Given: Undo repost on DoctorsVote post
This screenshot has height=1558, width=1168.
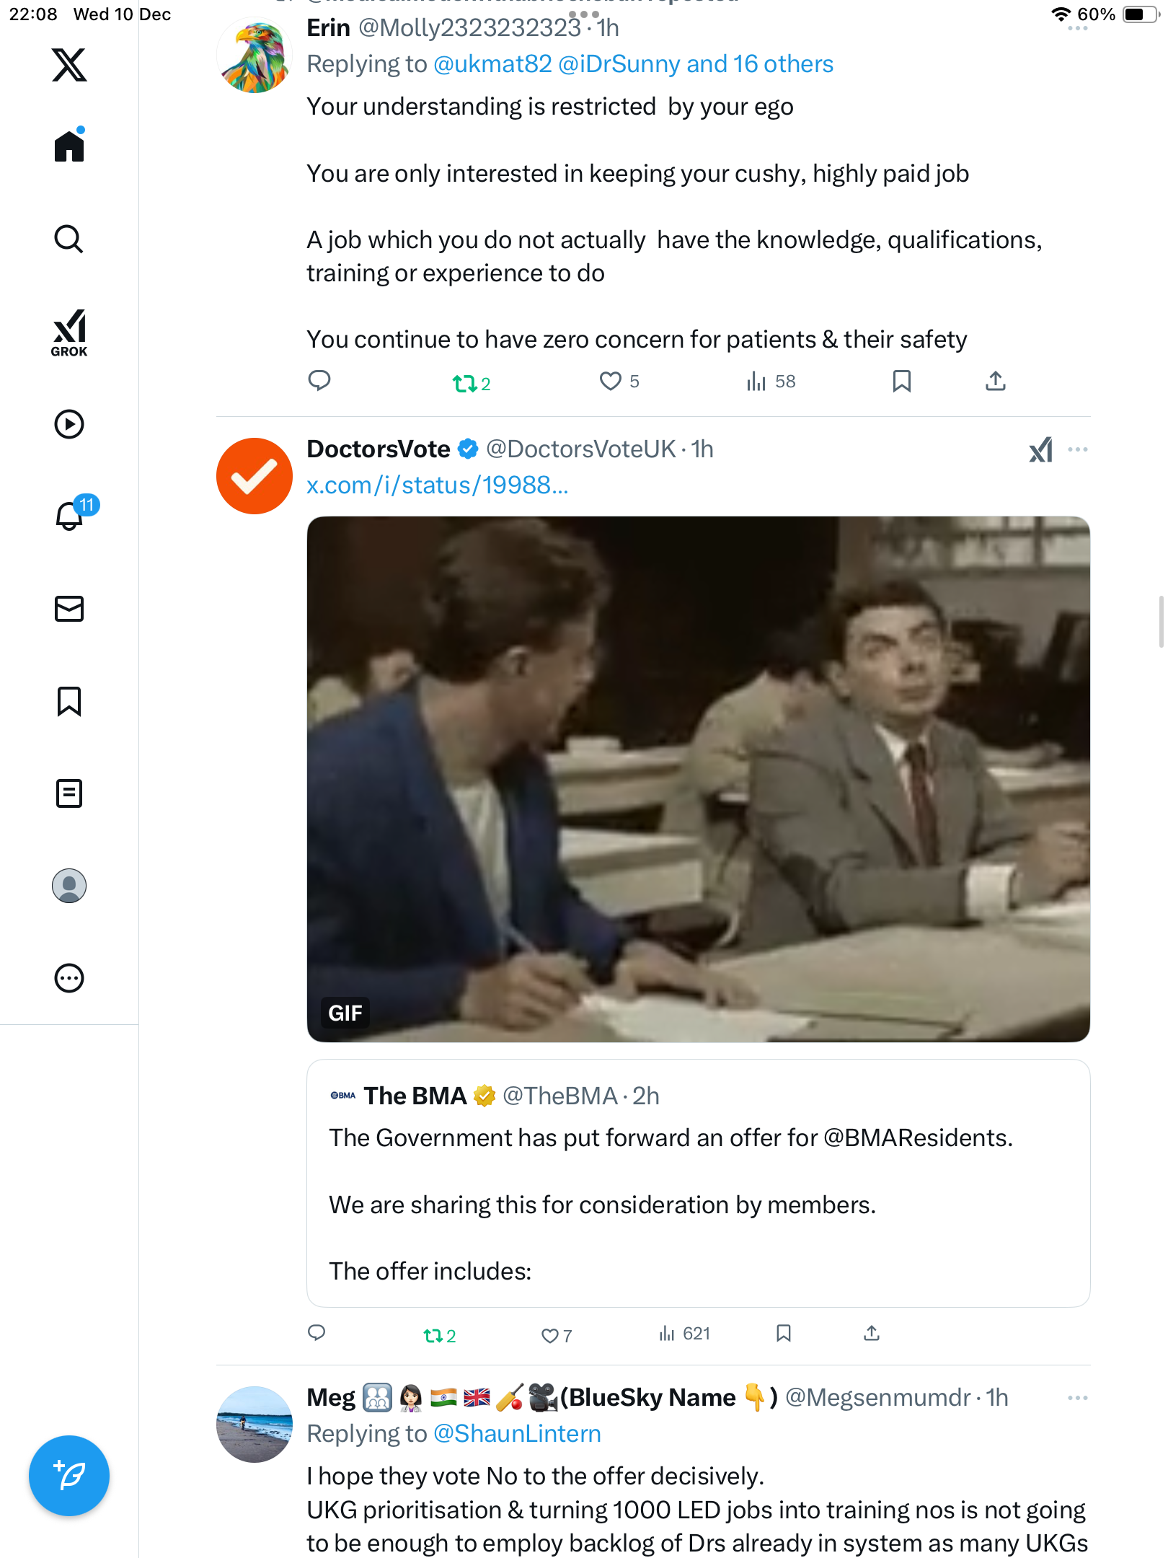Looking at the screenshot, I should coord(433,1336).
